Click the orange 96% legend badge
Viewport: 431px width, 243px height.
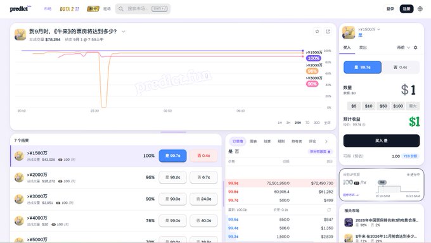[312, 71]
